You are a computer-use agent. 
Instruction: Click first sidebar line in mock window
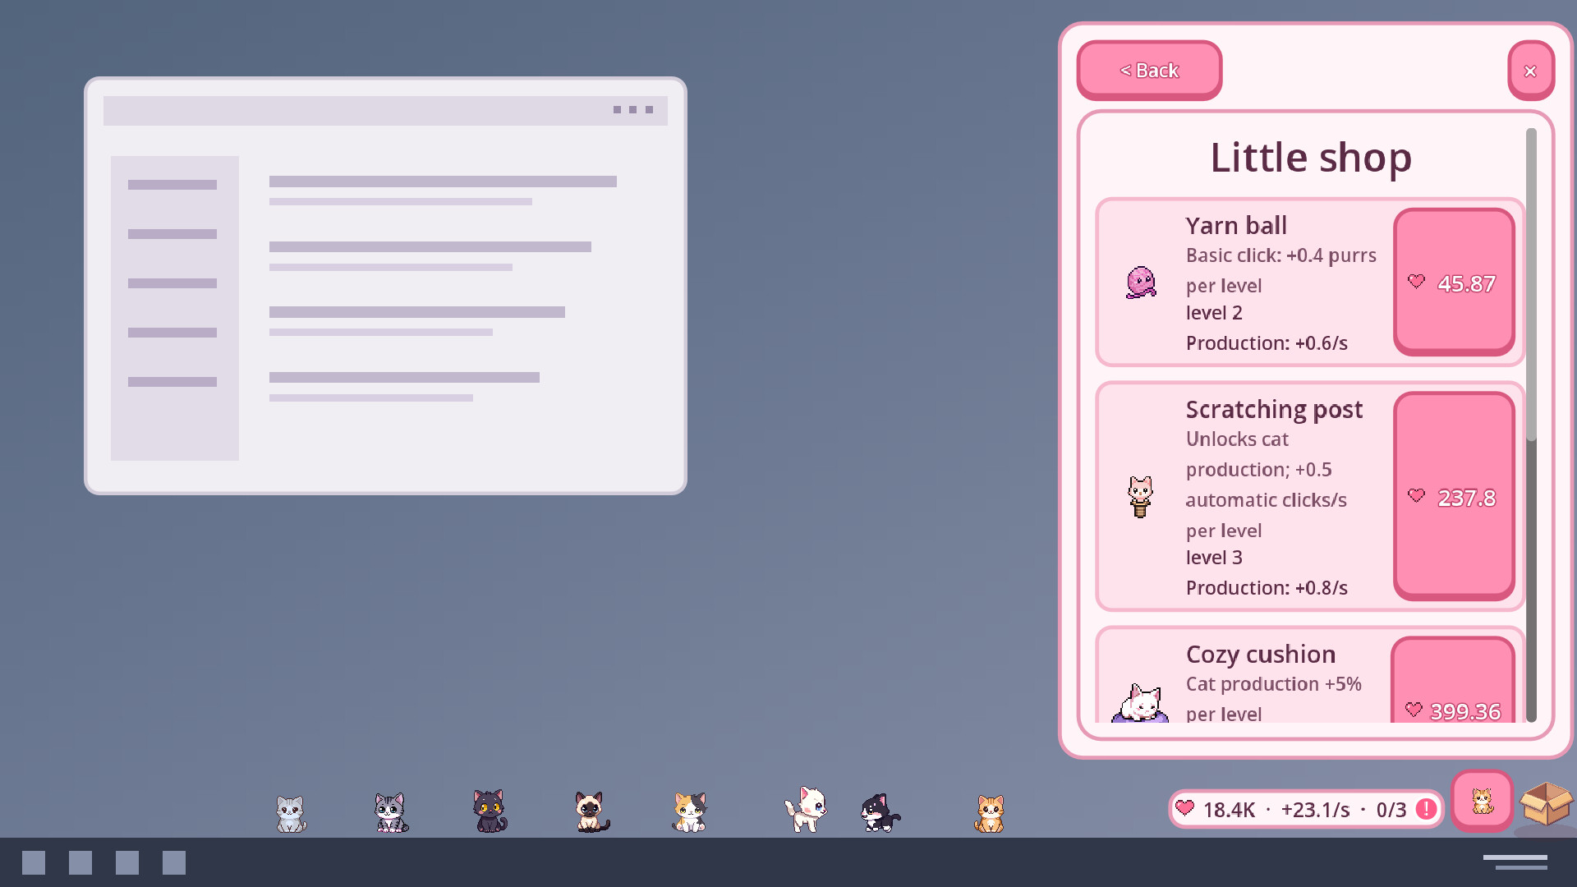[172, 185]
